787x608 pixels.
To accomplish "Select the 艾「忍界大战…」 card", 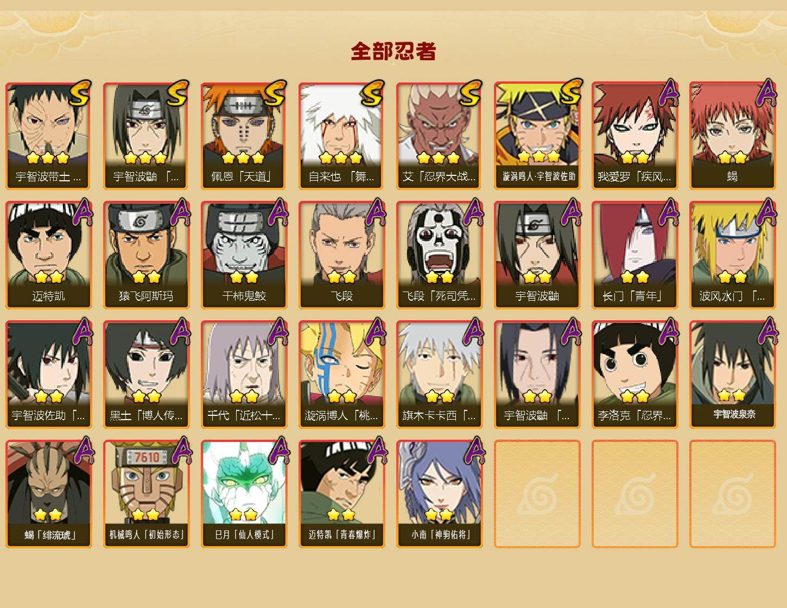I will click(439, 136).
